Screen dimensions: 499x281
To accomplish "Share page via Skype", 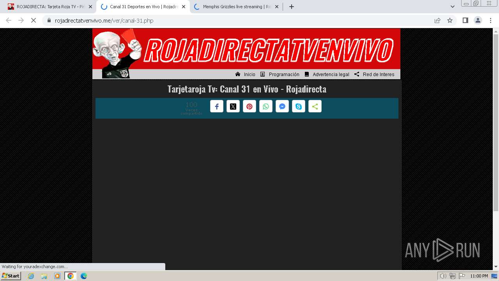I will (x=299, y=107).
